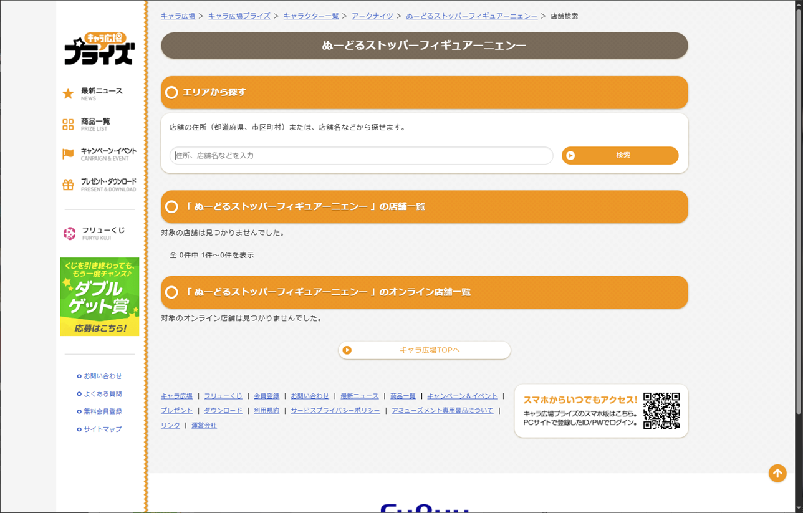The height and width of the screenshot is (513, 803).
Task: Open プレゼント・ダウンロード in the sidebar
Action: (x=108, y=185)
